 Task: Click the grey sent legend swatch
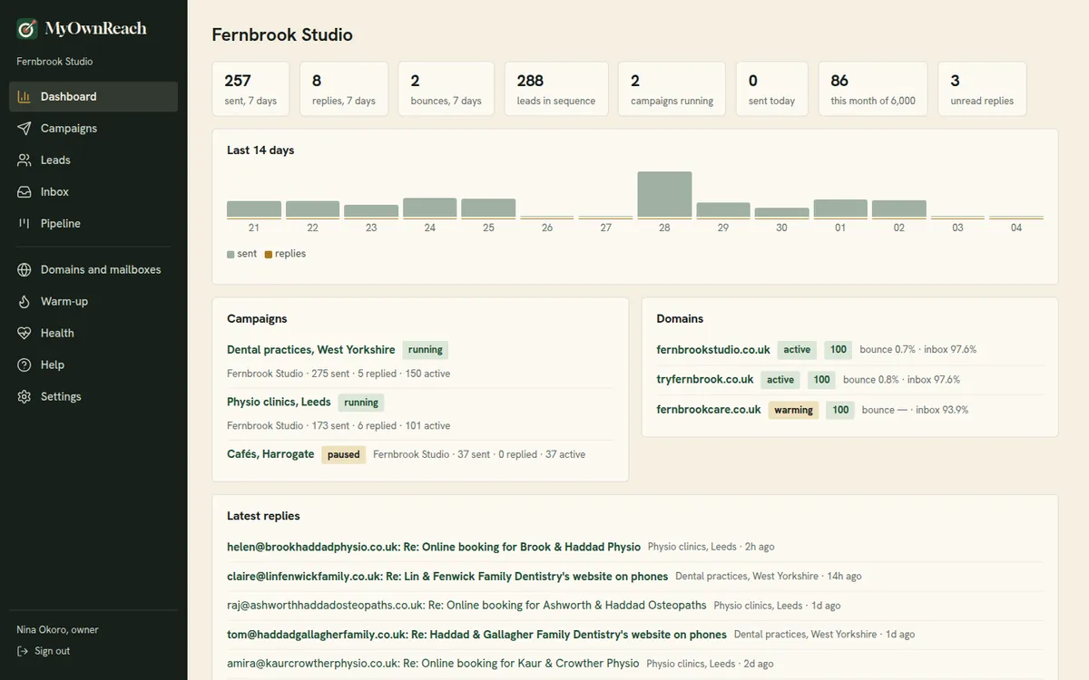[x=231, y=255]
